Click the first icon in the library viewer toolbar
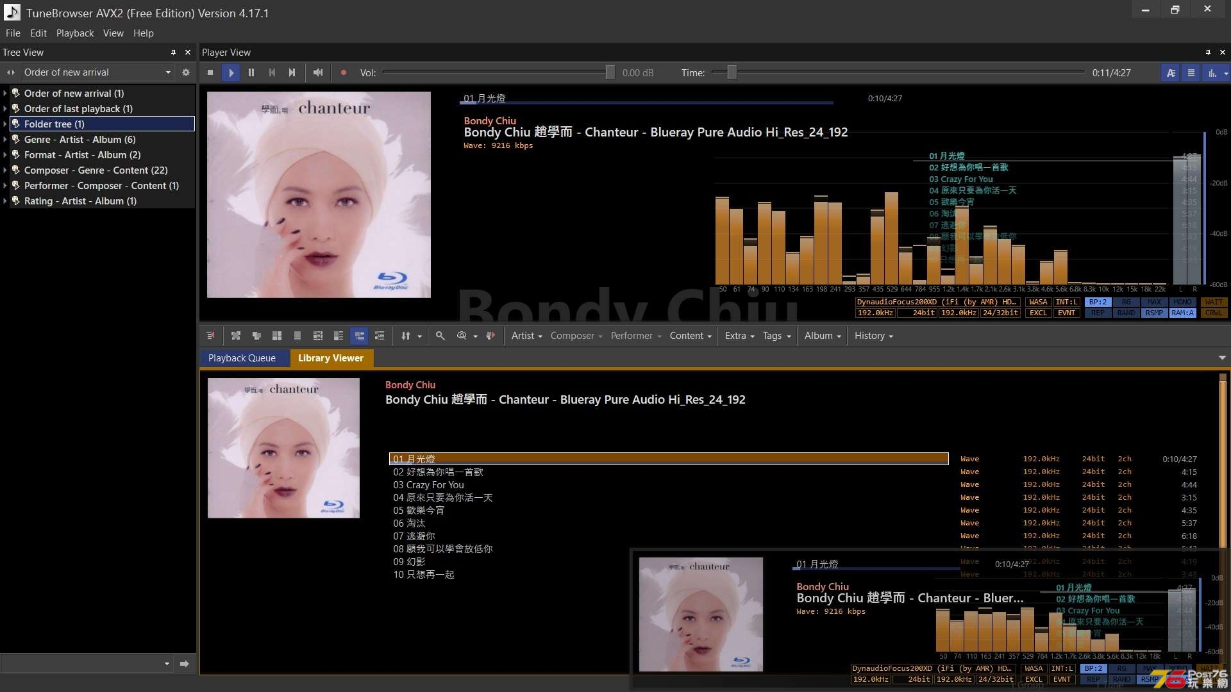Screen dimensions: 1231x692 click(210, 336)
